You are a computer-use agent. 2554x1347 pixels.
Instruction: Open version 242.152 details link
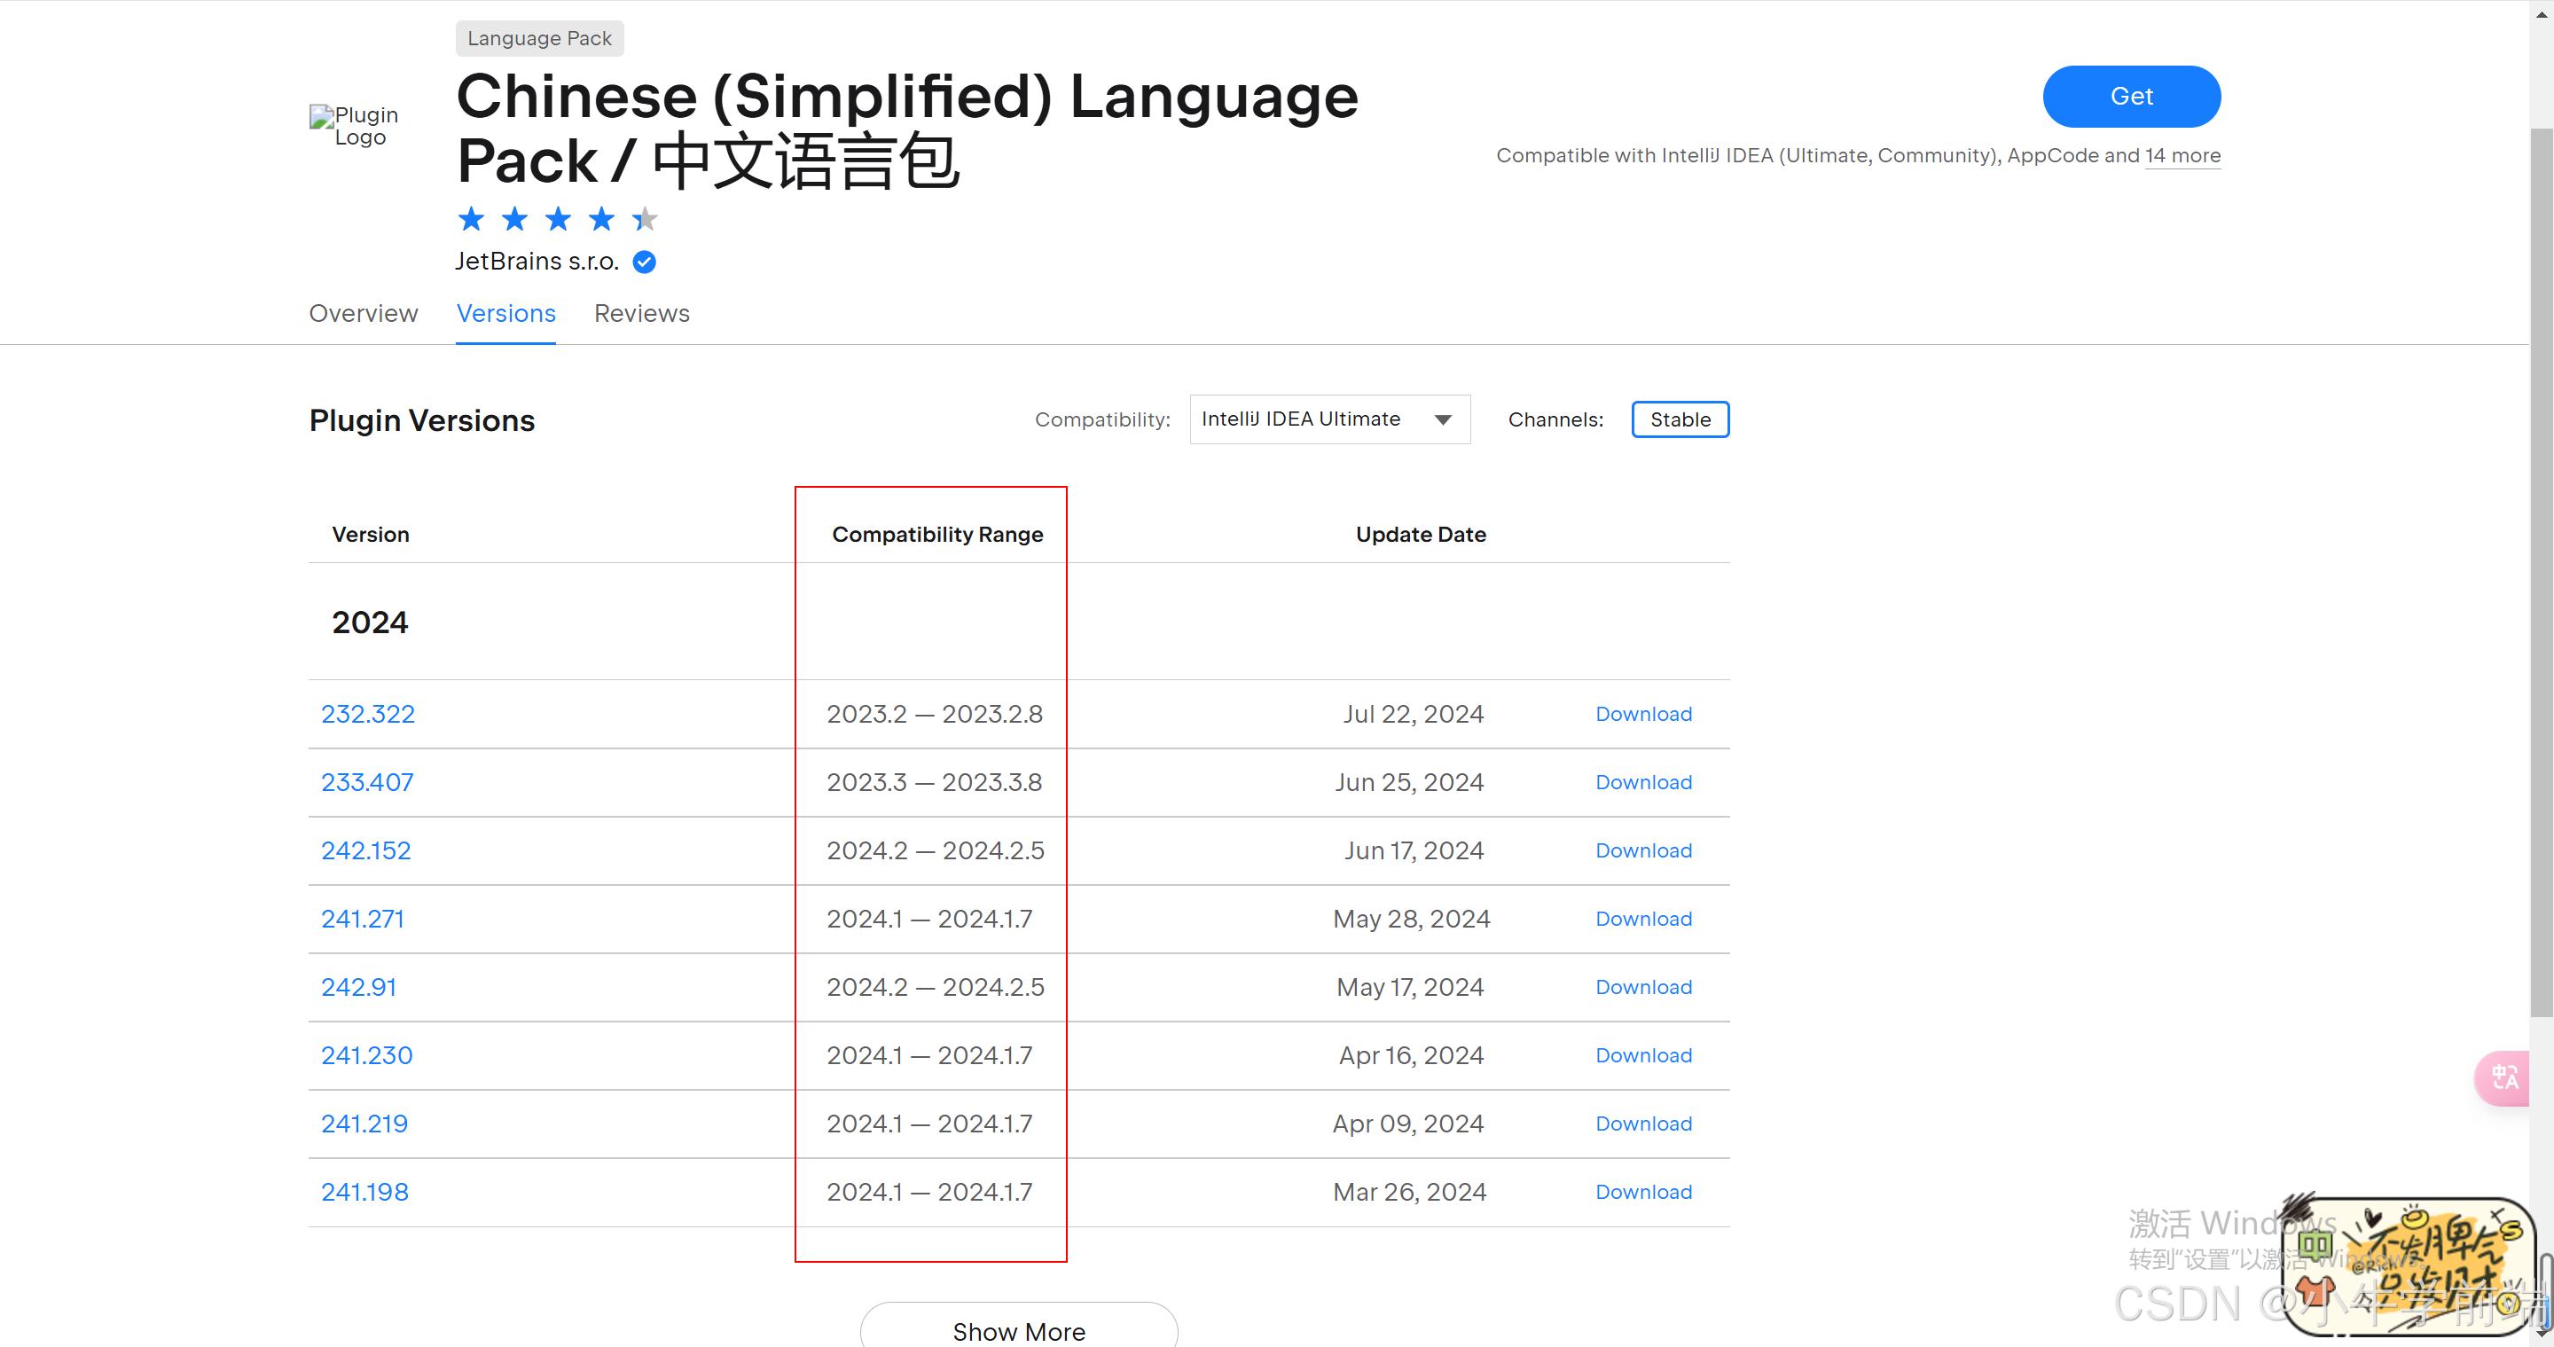pos(366,850)
